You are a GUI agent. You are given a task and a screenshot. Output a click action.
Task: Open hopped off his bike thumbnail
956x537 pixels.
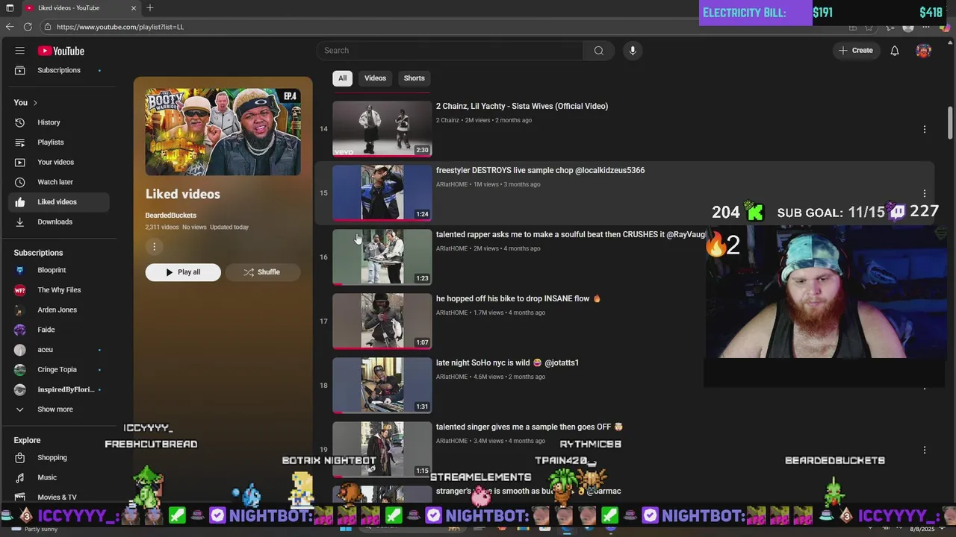[x=382, y=321]
